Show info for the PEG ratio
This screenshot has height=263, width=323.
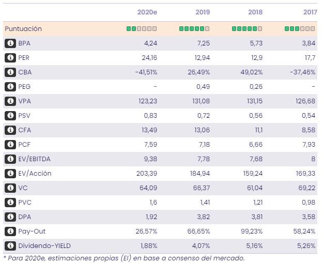pyautogui.click(x=10, y=87)
